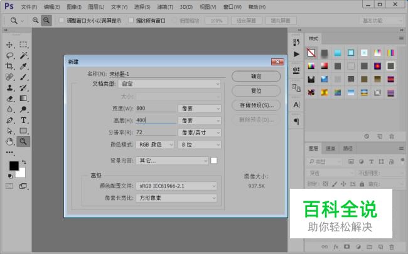Select the Pen tool
Image resolution: width=408 pixels, height=254 pixels.
9,120
